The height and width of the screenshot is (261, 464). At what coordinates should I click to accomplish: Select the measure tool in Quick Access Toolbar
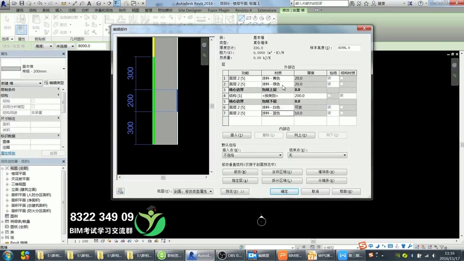[74, 3]
